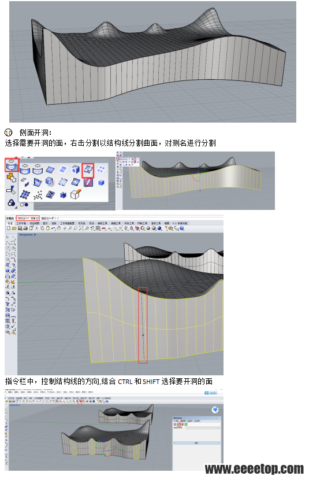Click the point cloud dots icon
The image size is (309, 480).
pyautogui.click(x=38, y=195)
